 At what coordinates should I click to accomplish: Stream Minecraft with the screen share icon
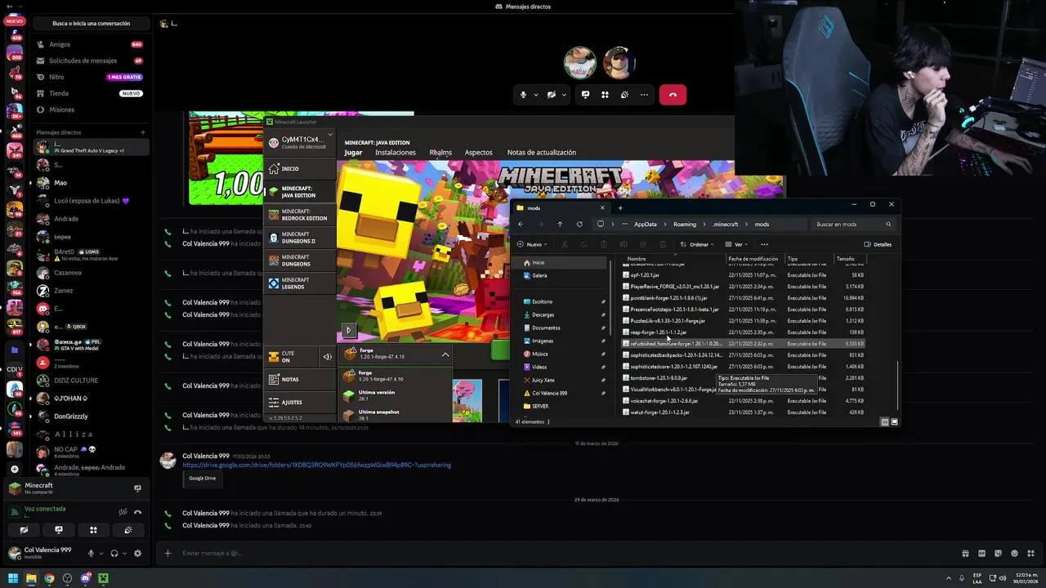[x=137, y=488]
